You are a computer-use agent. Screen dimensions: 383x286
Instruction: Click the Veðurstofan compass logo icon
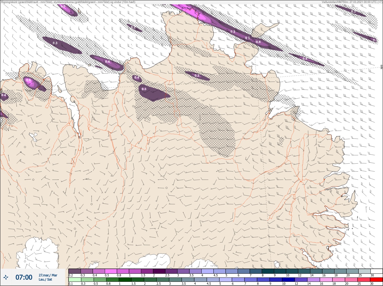pyautogui.click(x=6, y=277)
